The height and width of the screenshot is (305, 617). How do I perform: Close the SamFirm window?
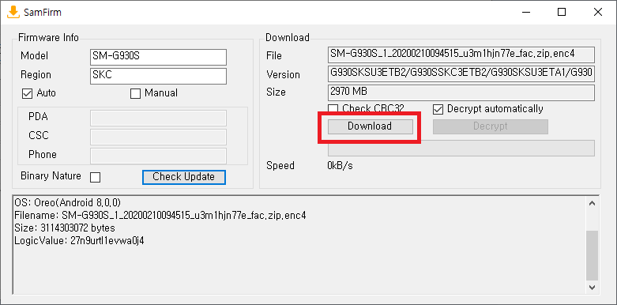tap(598, 12)
